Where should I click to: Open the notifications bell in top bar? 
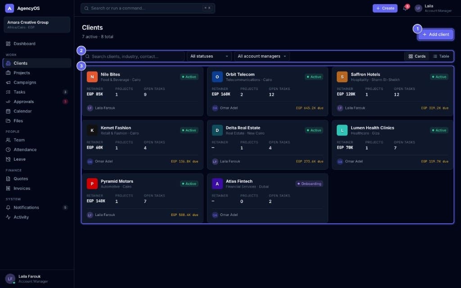[x=406, y=8]
